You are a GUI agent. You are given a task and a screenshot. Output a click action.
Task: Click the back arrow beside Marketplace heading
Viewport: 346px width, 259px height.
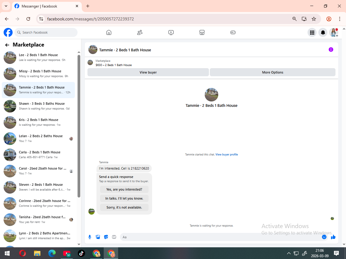point(7,45)
